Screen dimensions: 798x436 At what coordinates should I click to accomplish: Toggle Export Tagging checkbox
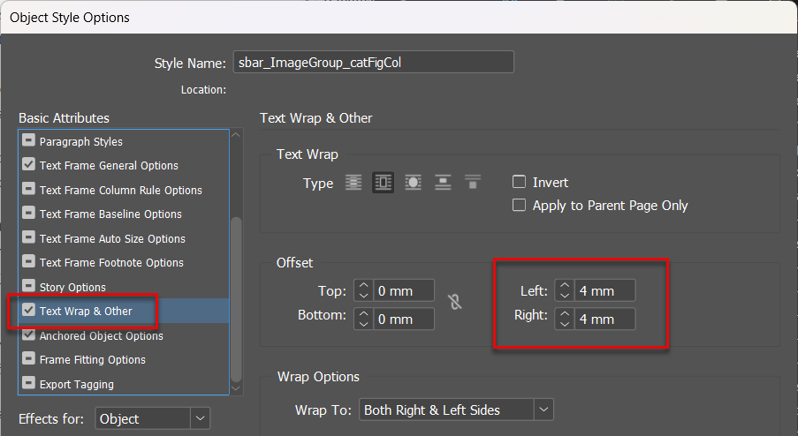pyautogui.click(x=28, y=383)
